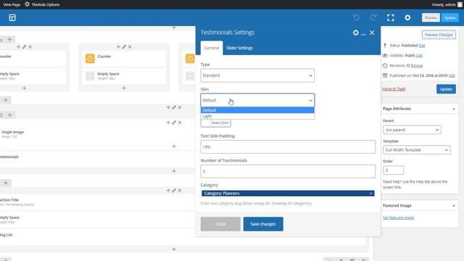Click the plus icon below Single Image element
The width and height of the screenshot is (464, 261).
(x=174, y=146)
